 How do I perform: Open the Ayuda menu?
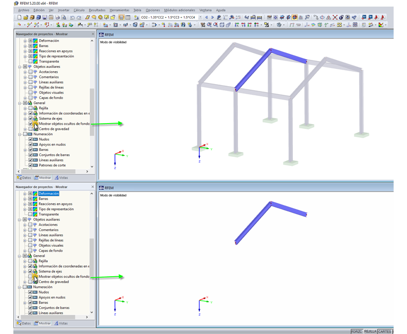[221, 10]
